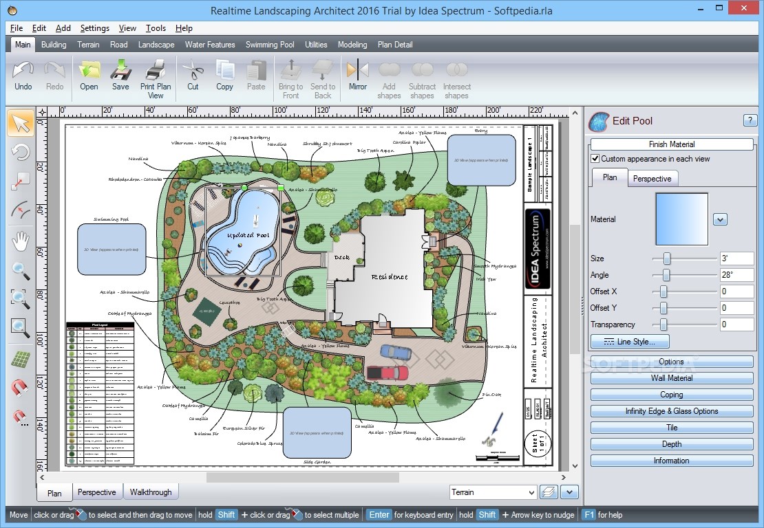Select the pan hand tool
Screen dimensions: 764x528
pyautogui.click(x=21, y=241)
